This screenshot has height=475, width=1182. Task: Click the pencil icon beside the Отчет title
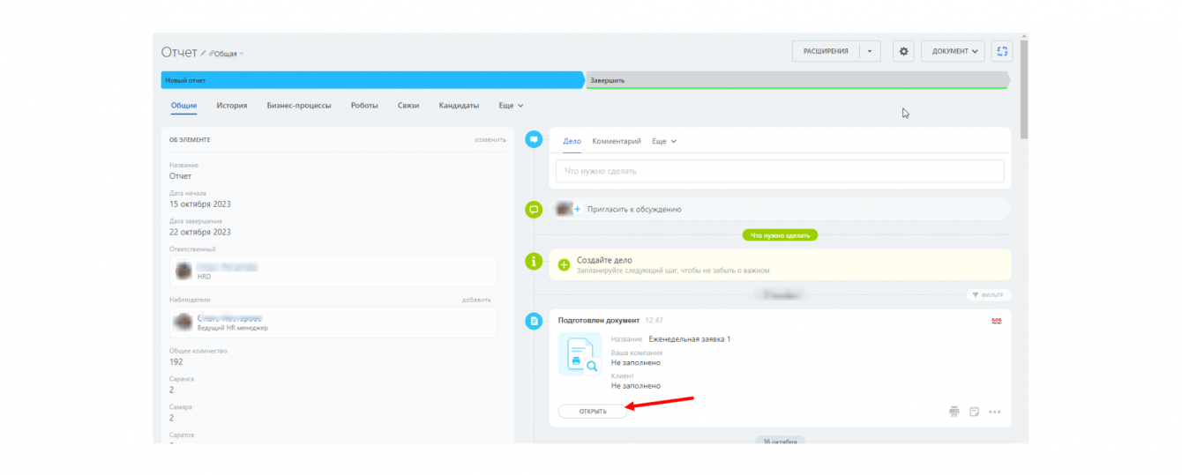tap(204, 53)
